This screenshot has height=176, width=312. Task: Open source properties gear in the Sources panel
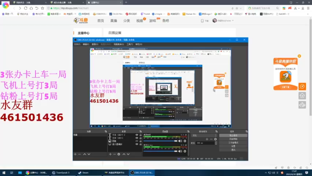coord(119,154)
